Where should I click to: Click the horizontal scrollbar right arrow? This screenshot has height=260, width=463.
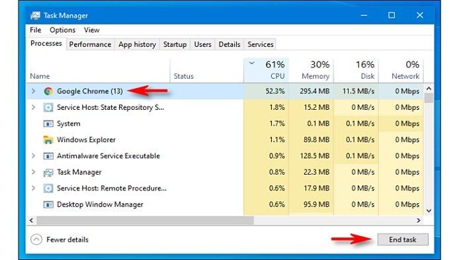click(x=419, y=220)
